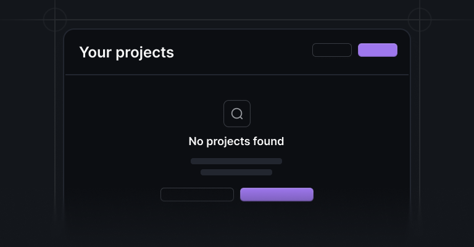Viewport: 474px width, 247px height.
Task: Click the outlined button below No projects found
Action: (197, 195)
